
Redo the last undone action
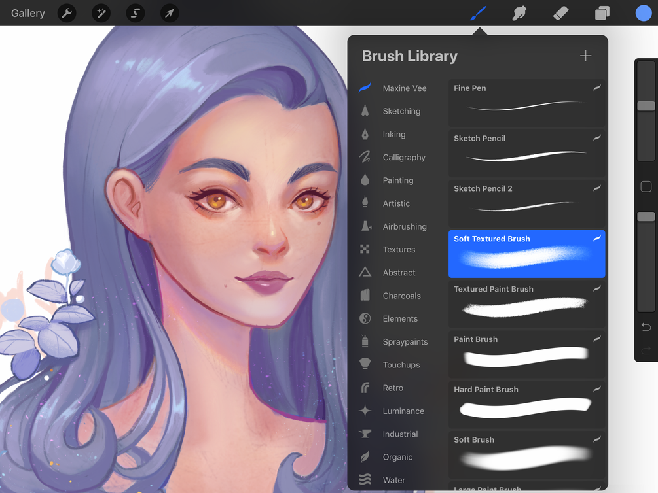pos(646,350)
